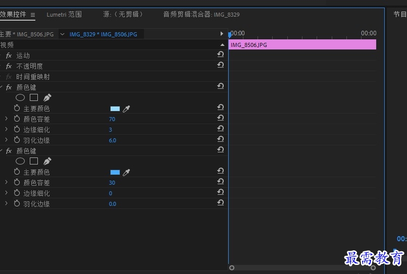Open the 效果控件 panel menu icon
This screenshot has width=407, height=274.
33,15
